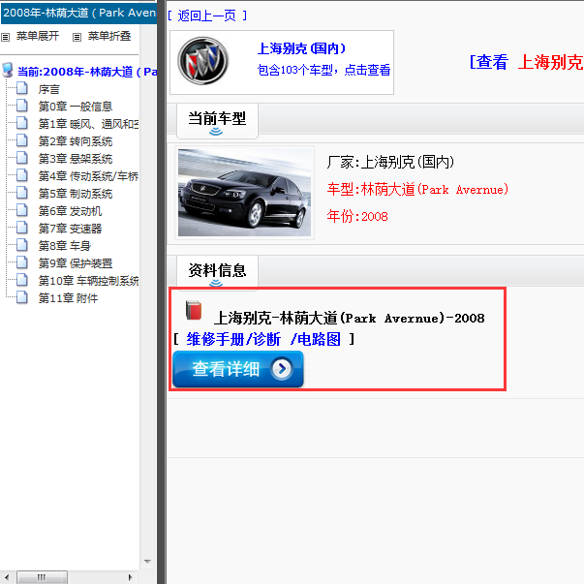Open chapter 第2章 转向系统
Viewport: 584px width, 584px height.
[x=76, y=141]
